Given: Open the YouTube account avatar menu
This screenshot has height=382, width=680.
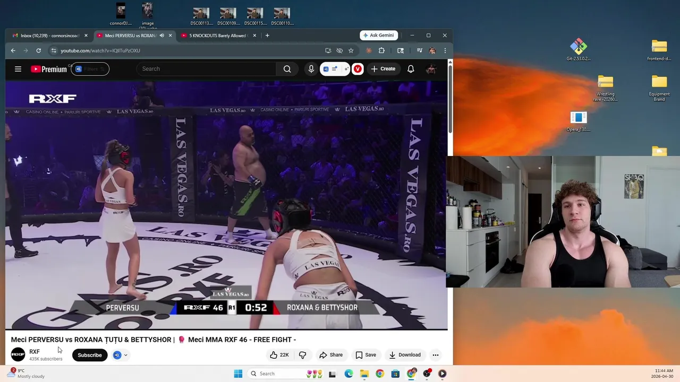Looking at the screenshot, I should click(431, 69).
